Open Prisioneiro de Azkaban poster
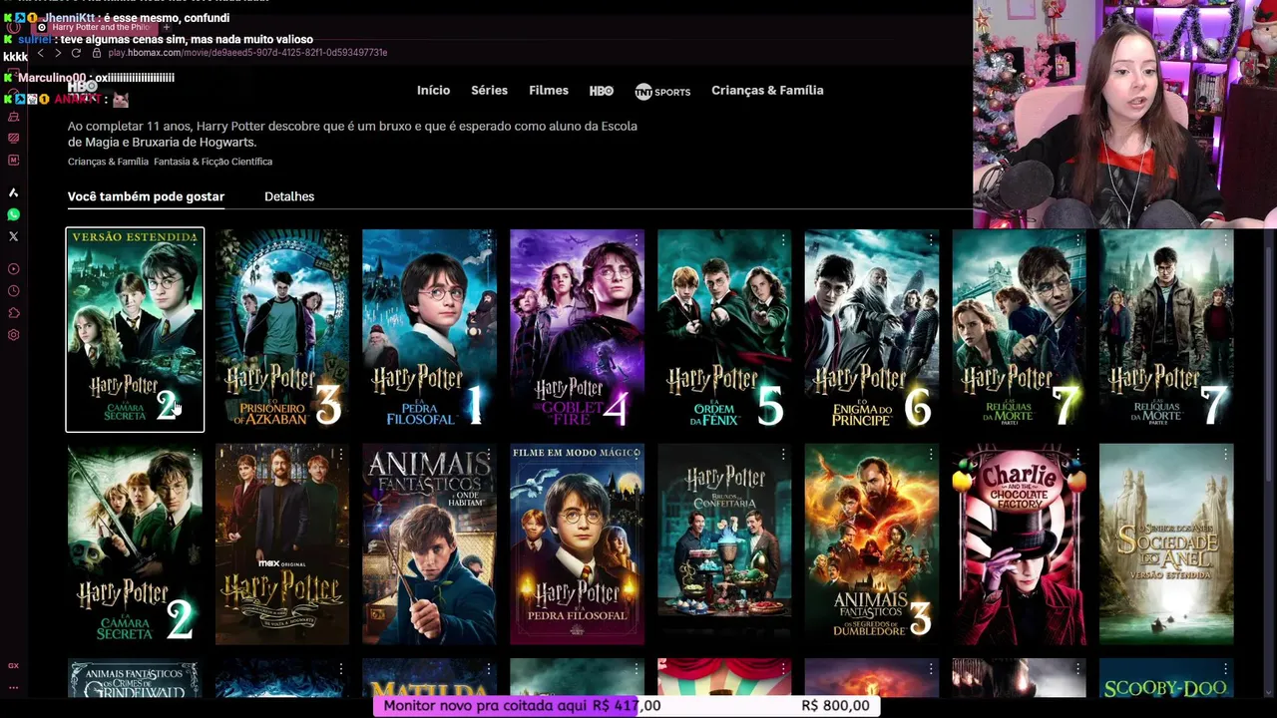This screenshot has height=718, width=1277. pos(282,330)
